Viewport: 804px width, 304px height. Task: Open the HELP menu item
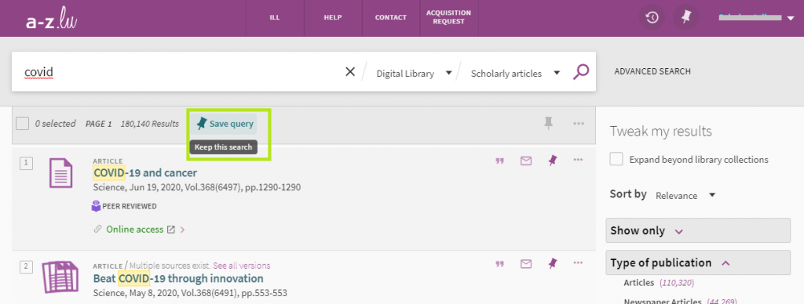(x=333, y=18)
